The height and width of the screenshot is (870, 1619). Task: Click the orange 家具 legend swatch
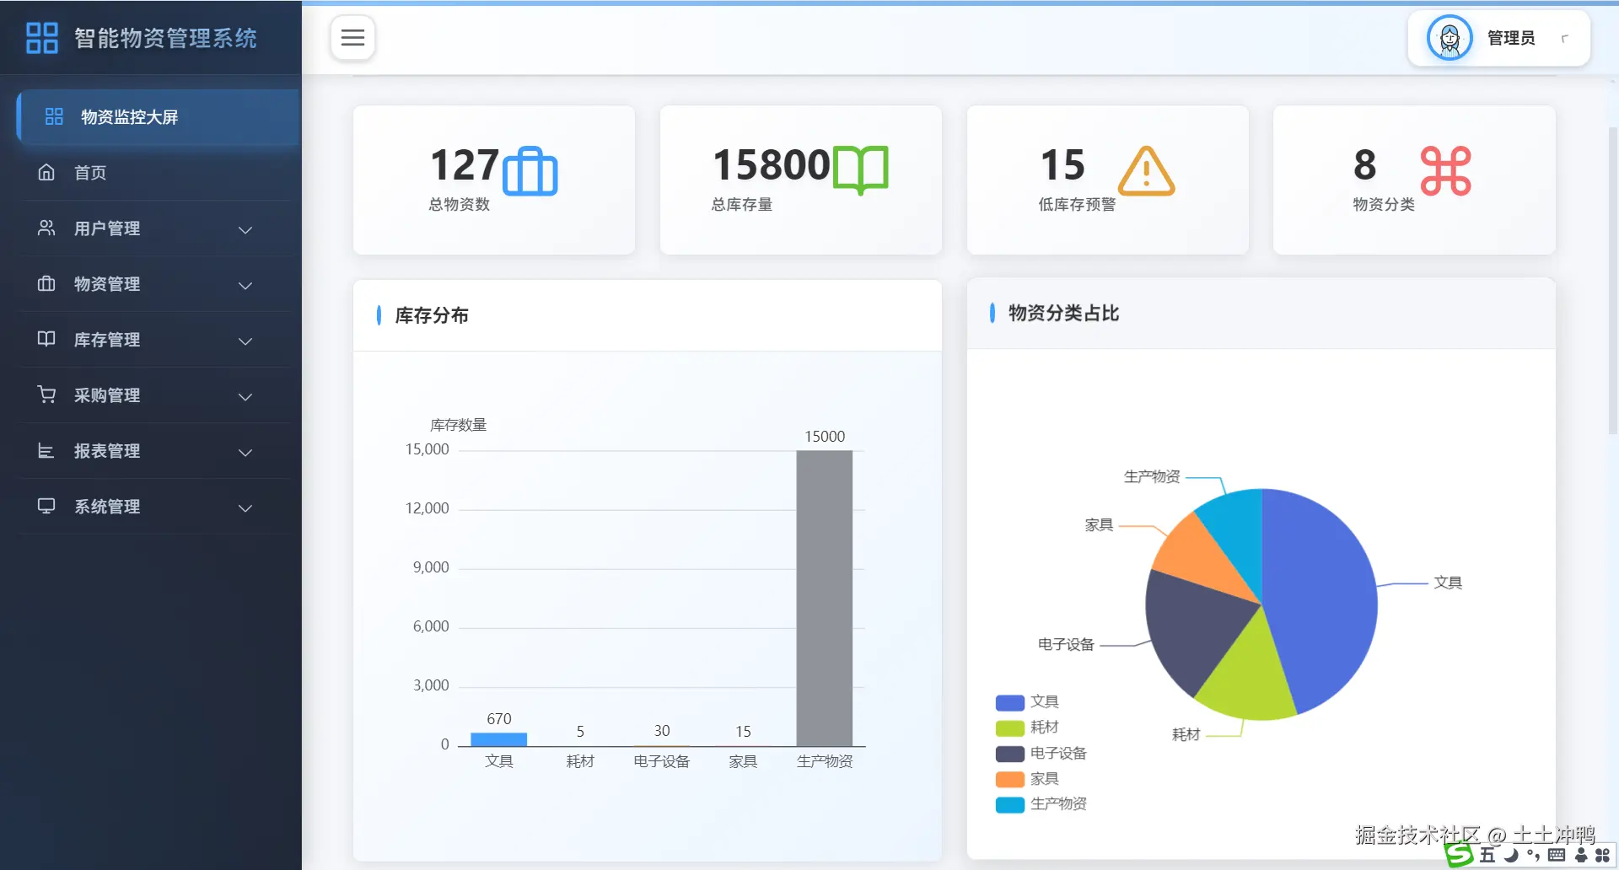pyautogui.click(x=1010, y=779)
